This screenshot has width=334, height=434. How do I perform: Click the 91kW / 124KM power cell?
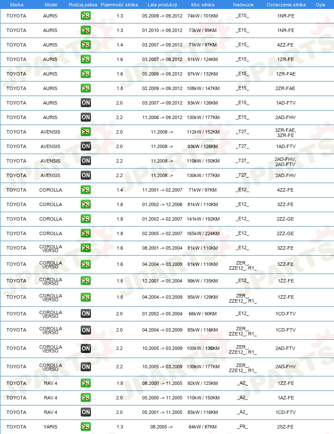point(203,59)
